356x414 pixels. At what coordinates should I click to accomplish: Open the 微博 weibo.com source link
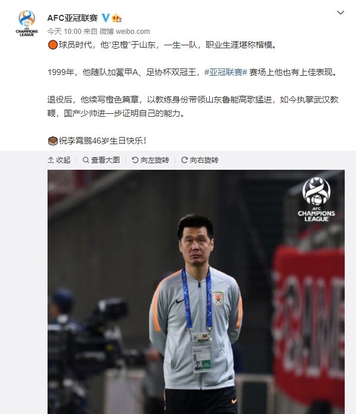click(125, 32)
